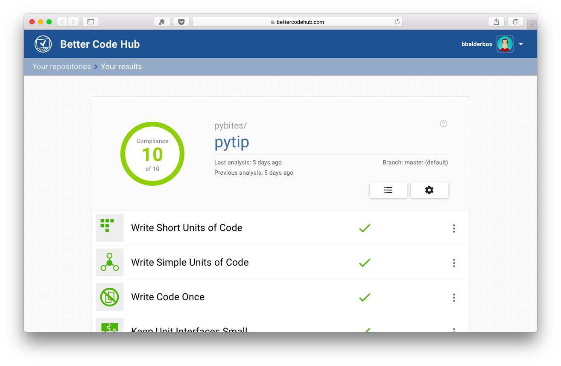Click the Safari share button
Viewport: 561px width, 366px height.
[496, 22]
